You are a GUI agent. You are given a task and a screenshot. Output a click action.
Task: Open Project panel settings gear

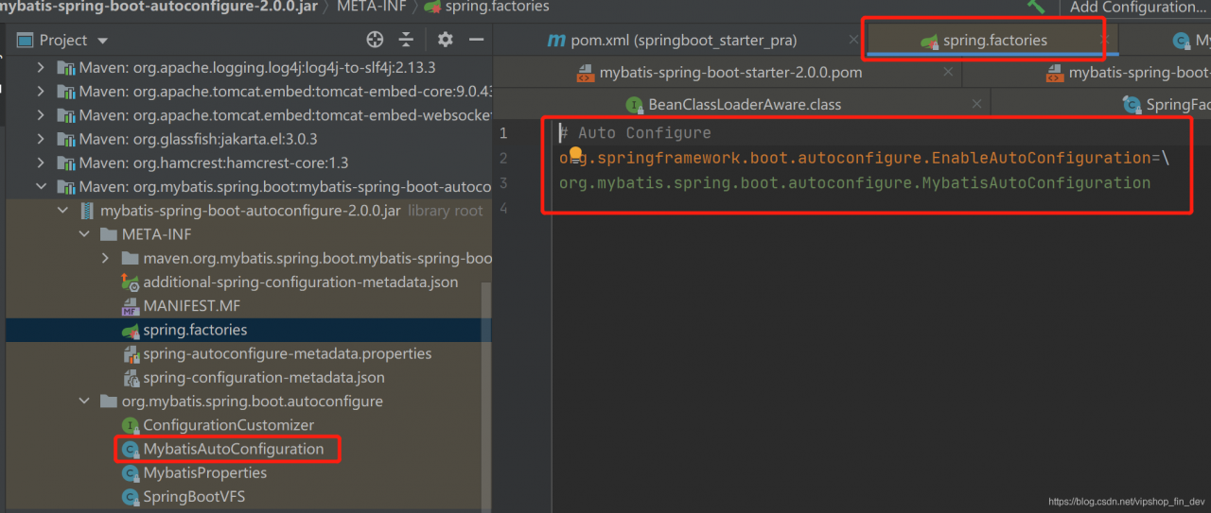pyautogui.click(x=446, y=40)
